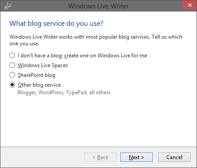Pick the Other blog service radio button
Image resolution: width=197 pixels, height=168 pixels.
(x=12, y=85)
